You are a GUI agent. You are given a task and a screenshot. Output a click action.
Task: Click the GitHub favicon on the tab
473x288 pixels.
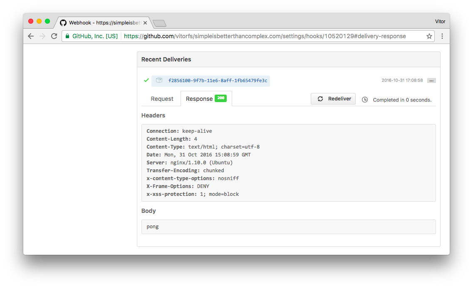[63, 23]
